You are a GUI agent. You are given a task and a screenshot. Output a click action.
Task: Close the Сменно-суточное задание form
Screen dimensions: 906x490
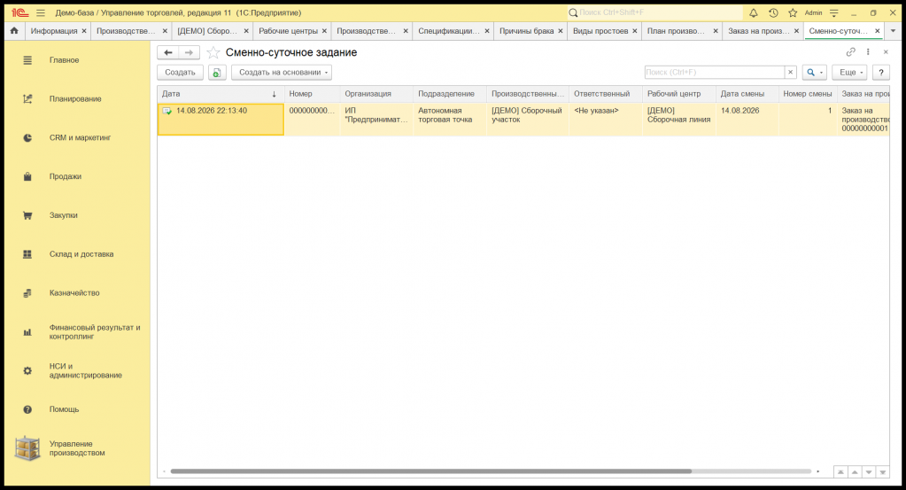pyautogui.click(x=886, y=52)
